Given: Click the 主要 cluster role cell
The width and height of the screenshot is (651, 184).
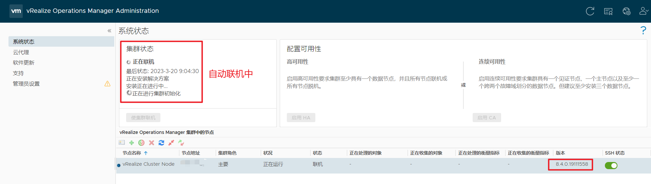Looking at the screenshot, I should click(x=223, y=164).
